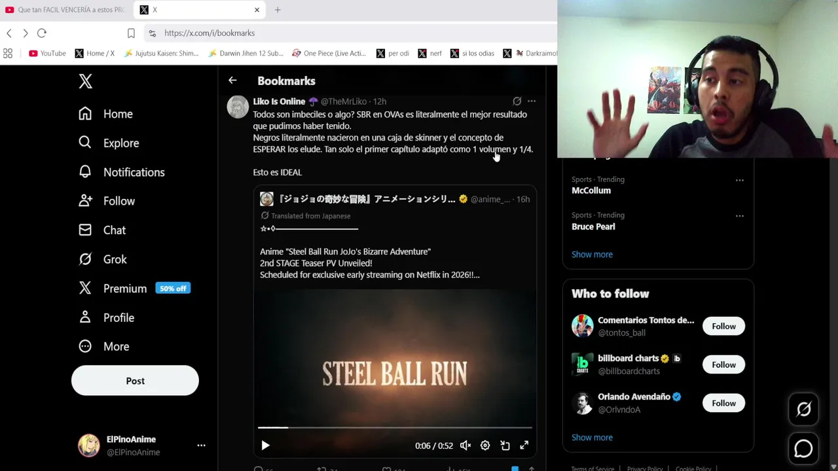The width and height of the screenshot is (838, 471).
Task: Open the apps grid icon in bookmarks bar
Action: pyautogui.click(x=8, y=53)
